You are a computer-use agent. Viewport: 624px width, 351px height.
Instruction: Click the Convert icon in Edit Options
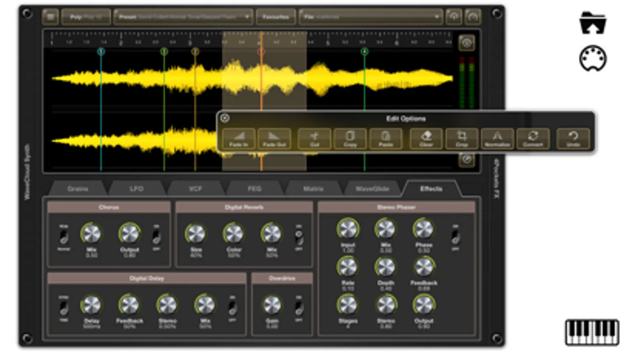pos(533,138)
